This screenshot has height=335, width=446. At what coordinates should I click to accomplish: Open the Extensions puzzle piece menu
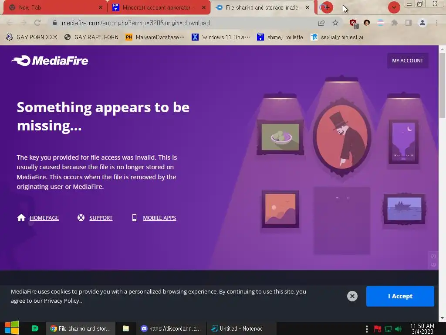[395, 23]
